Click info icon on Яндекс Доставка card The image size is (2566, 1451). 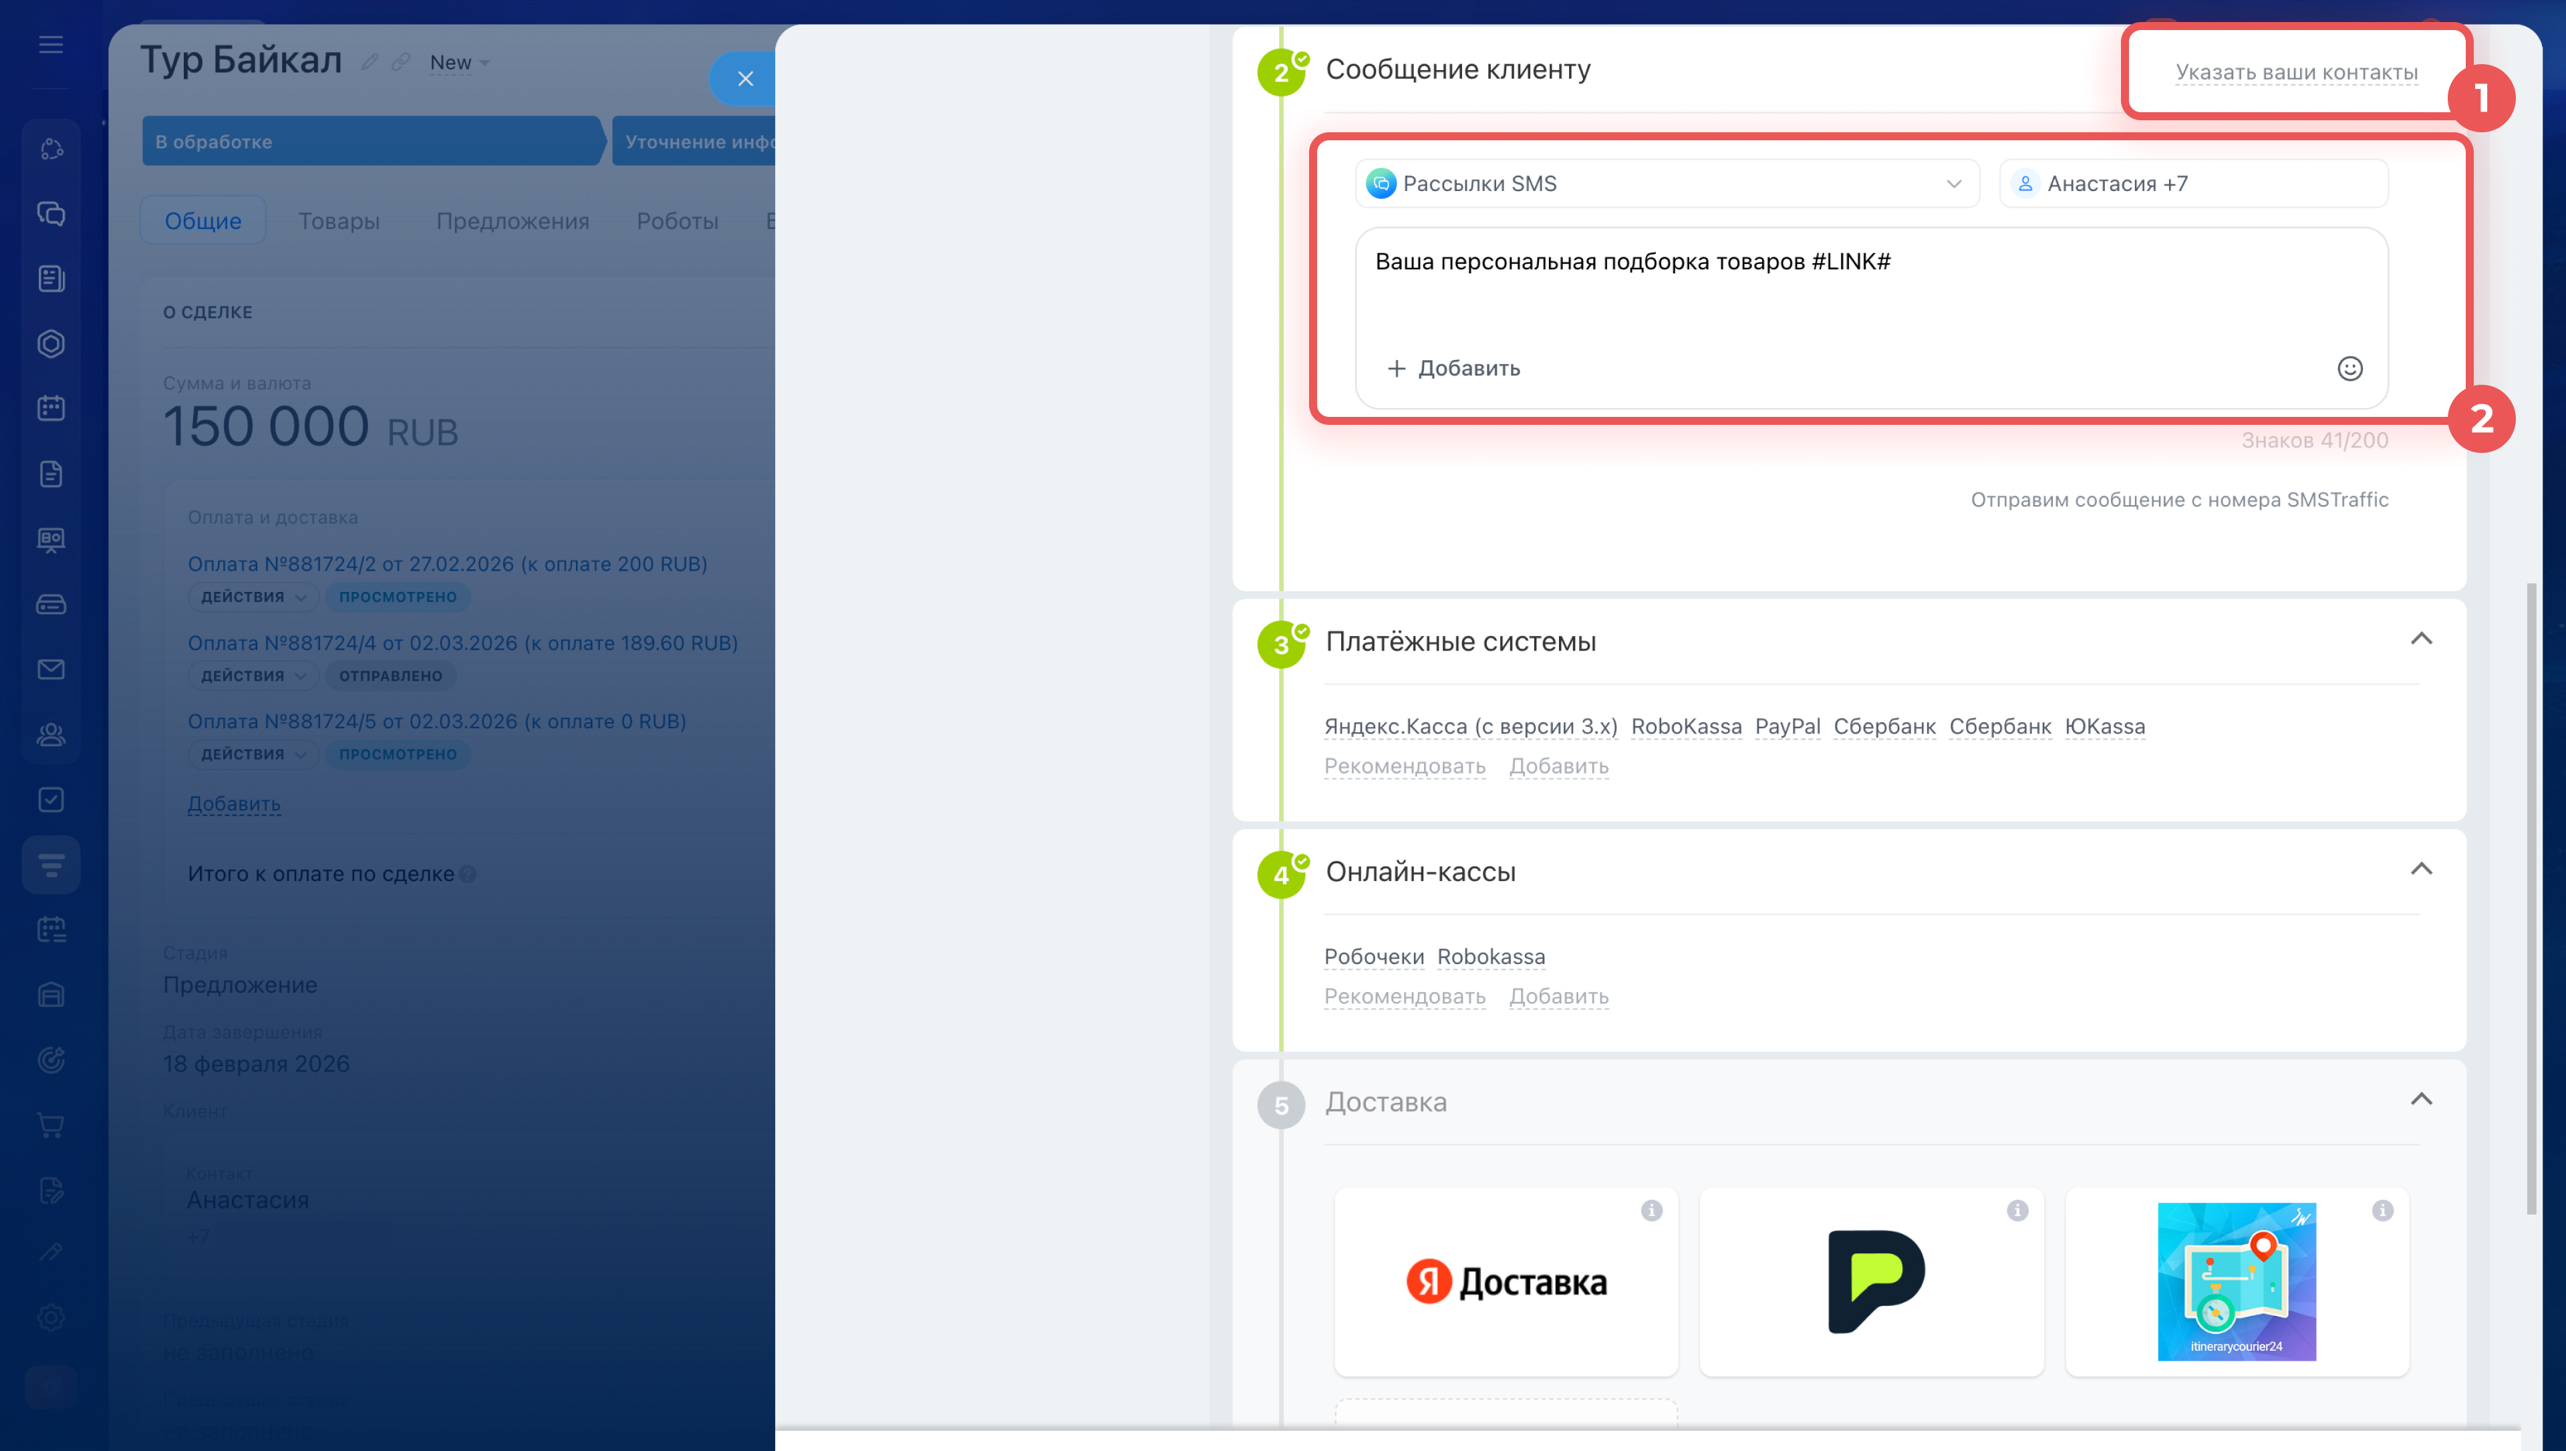(x=1651, y=1210)
